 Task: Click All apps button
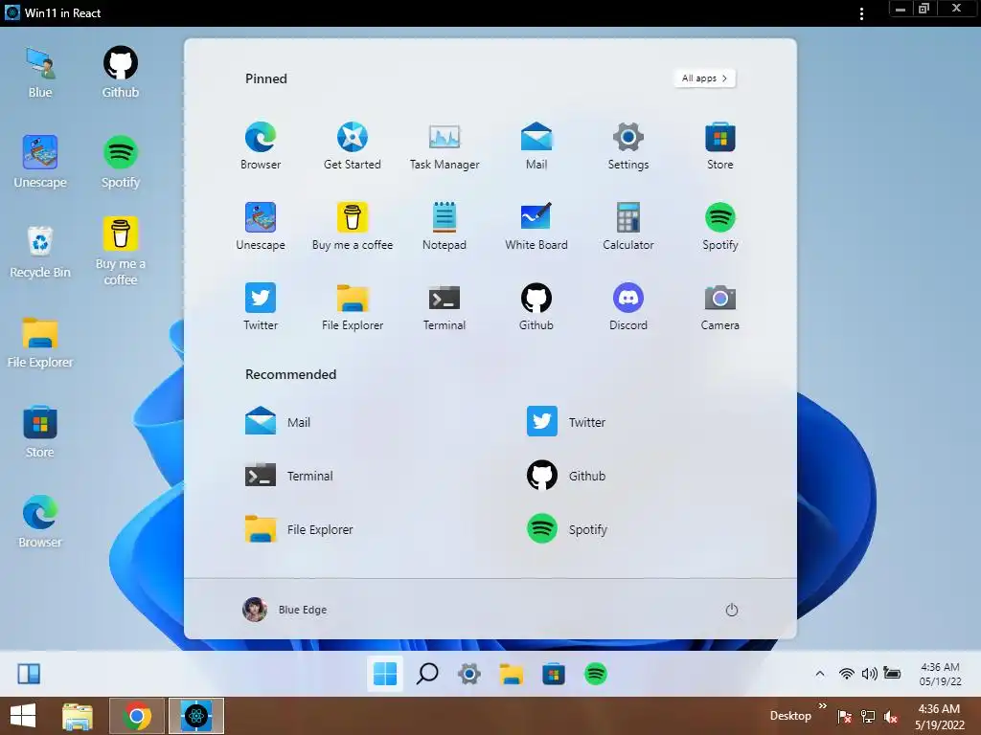coord(704,78)
